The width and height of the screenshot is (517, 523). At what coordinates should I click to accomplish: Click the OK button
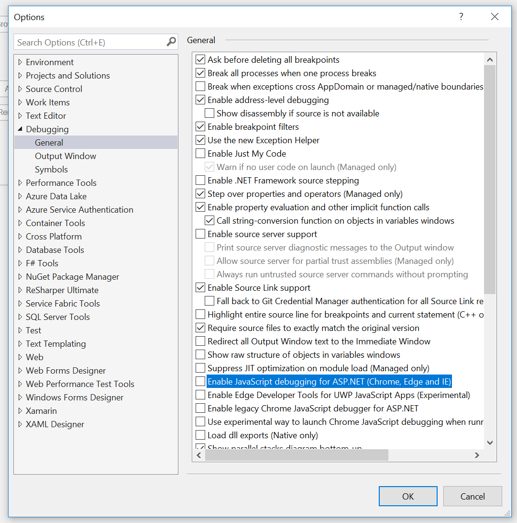pyautogui.click(x=408, y=496)
